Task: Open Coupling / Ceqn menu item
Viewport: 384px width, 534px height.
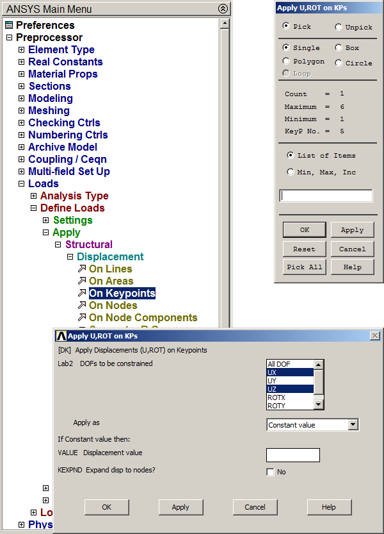Action: [x=67, y=160]
